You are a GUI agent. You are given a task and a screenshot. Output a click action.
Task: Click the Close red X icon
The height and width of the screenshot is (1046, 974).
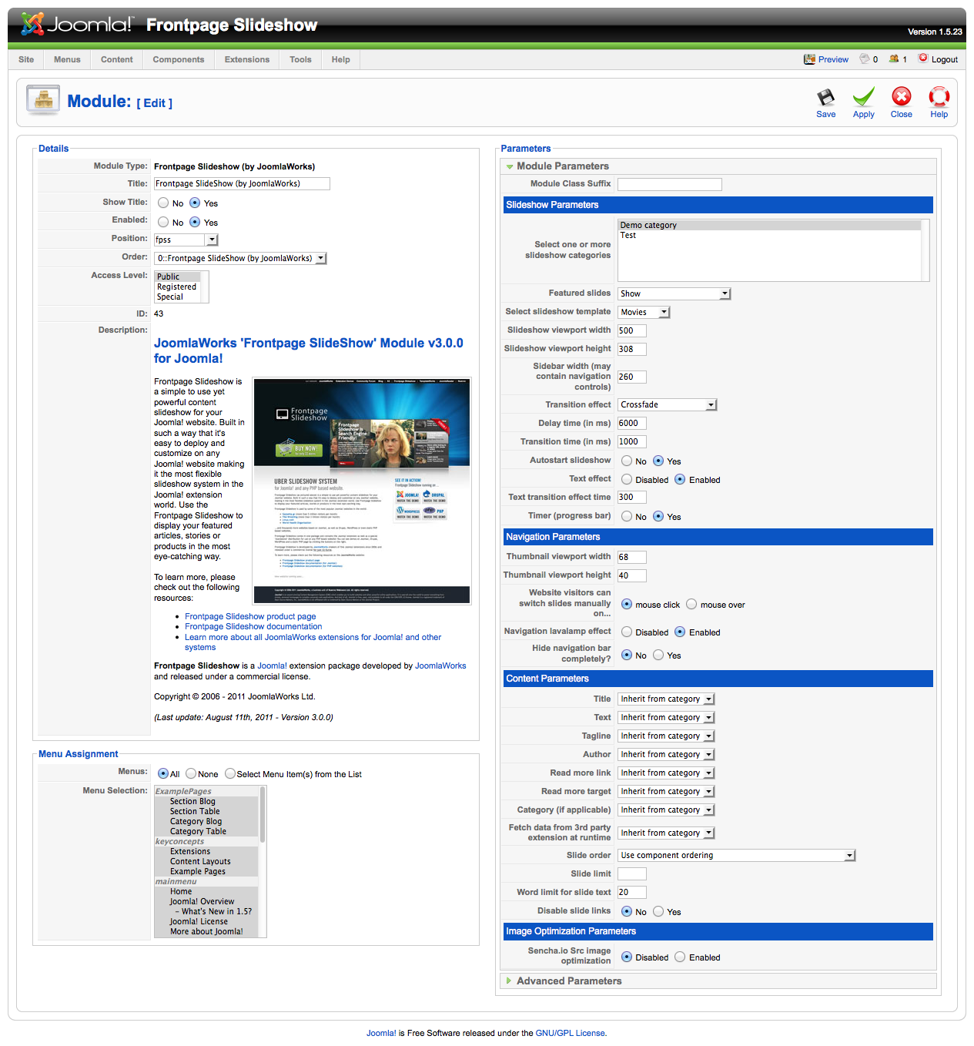(901, 97)
